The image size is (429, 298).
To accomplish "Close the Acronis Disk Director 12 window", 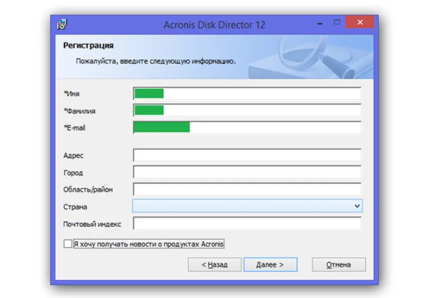I will 360,22.
